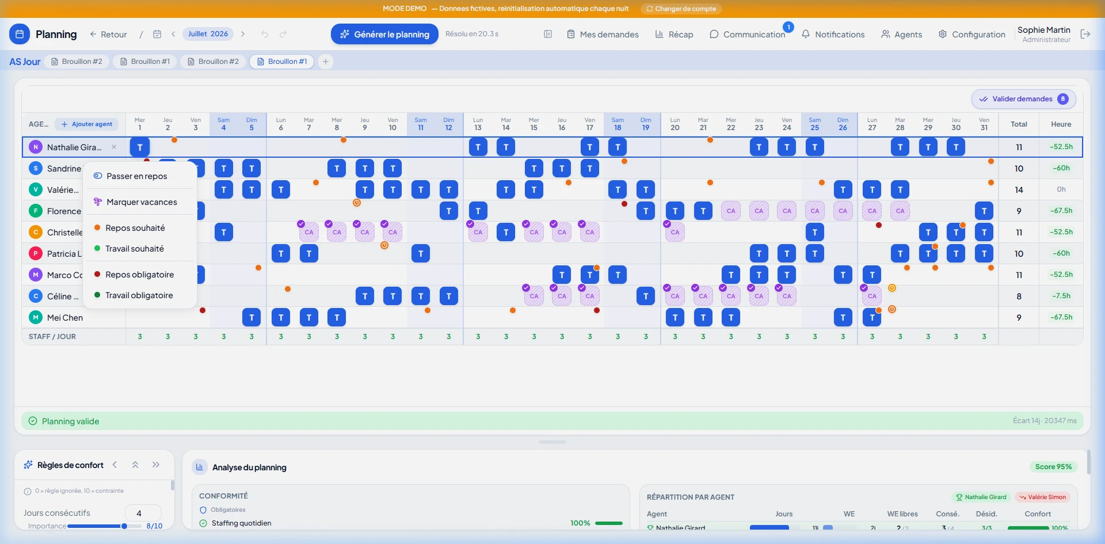1105x544 pixels.
Task: Remove Nathalie Girard row with x icon
Action: pos(114,147)
